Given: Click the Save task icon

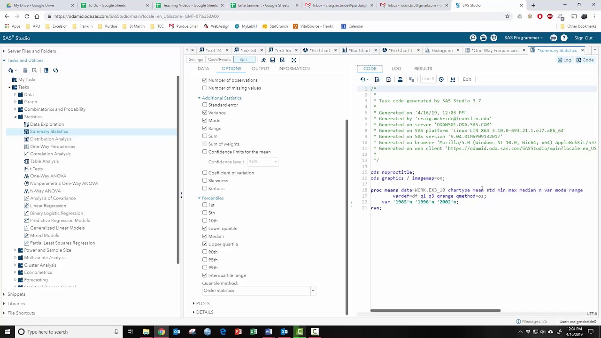Looking at the screenshot, I should (273, 60).
